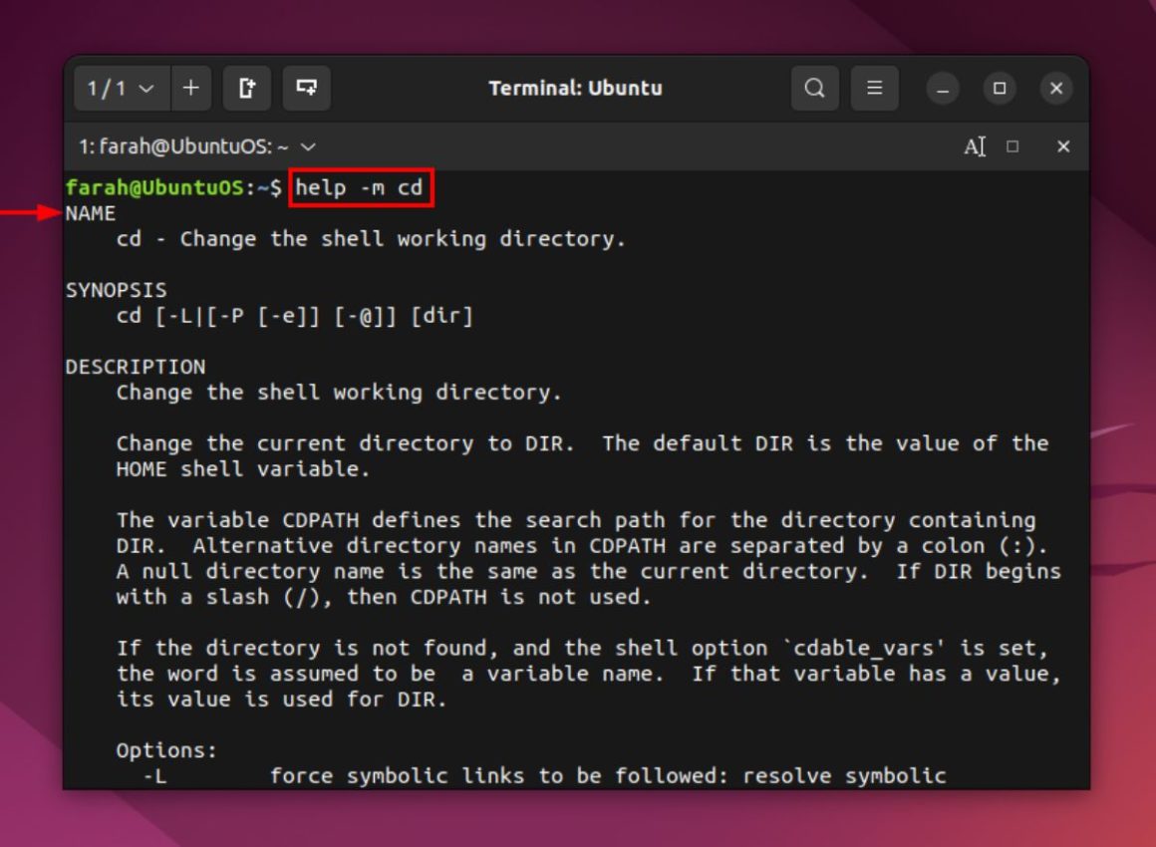Image resolution: width=1156 pixels, height=847 pixels.
Task: Open a new terminal tab with the plus icon
Action: (189, 89)
